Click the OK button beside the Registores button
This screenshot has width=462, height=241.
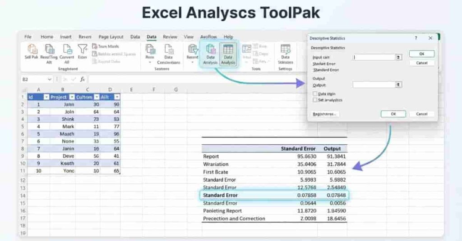point(393,114)
